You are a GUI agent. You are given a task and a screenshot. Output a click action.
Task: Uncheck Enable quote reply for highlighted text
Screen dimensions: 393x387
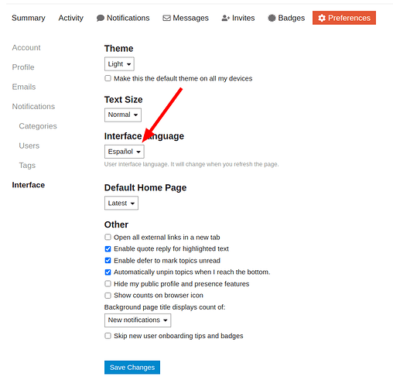[x=108, y=248]
